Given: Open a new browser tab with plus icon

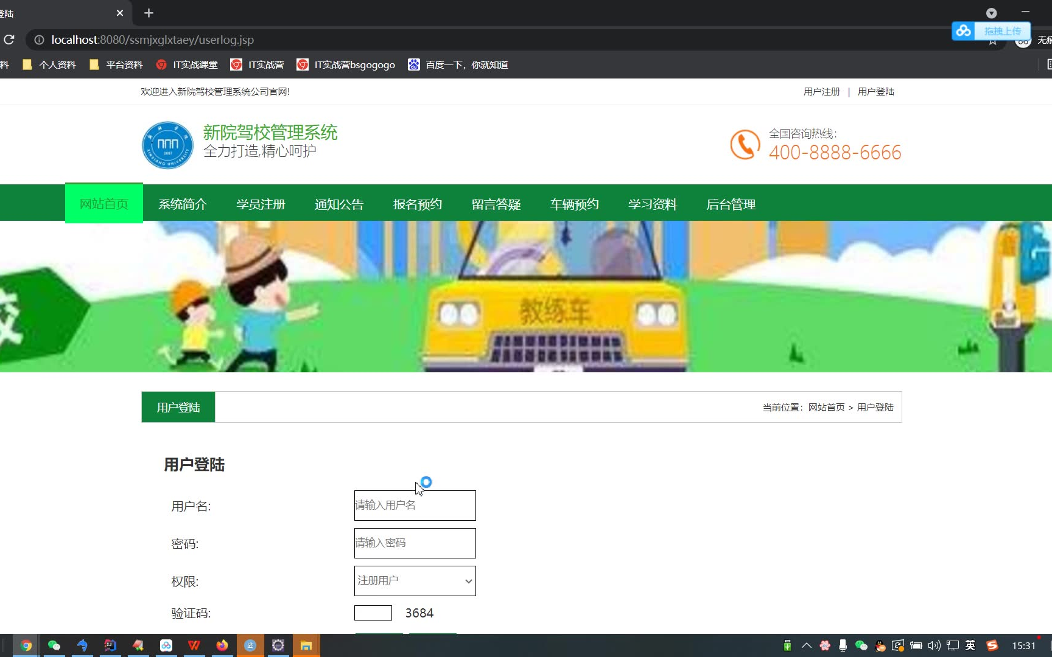Looking at the screenshot, I should point(149,13).
